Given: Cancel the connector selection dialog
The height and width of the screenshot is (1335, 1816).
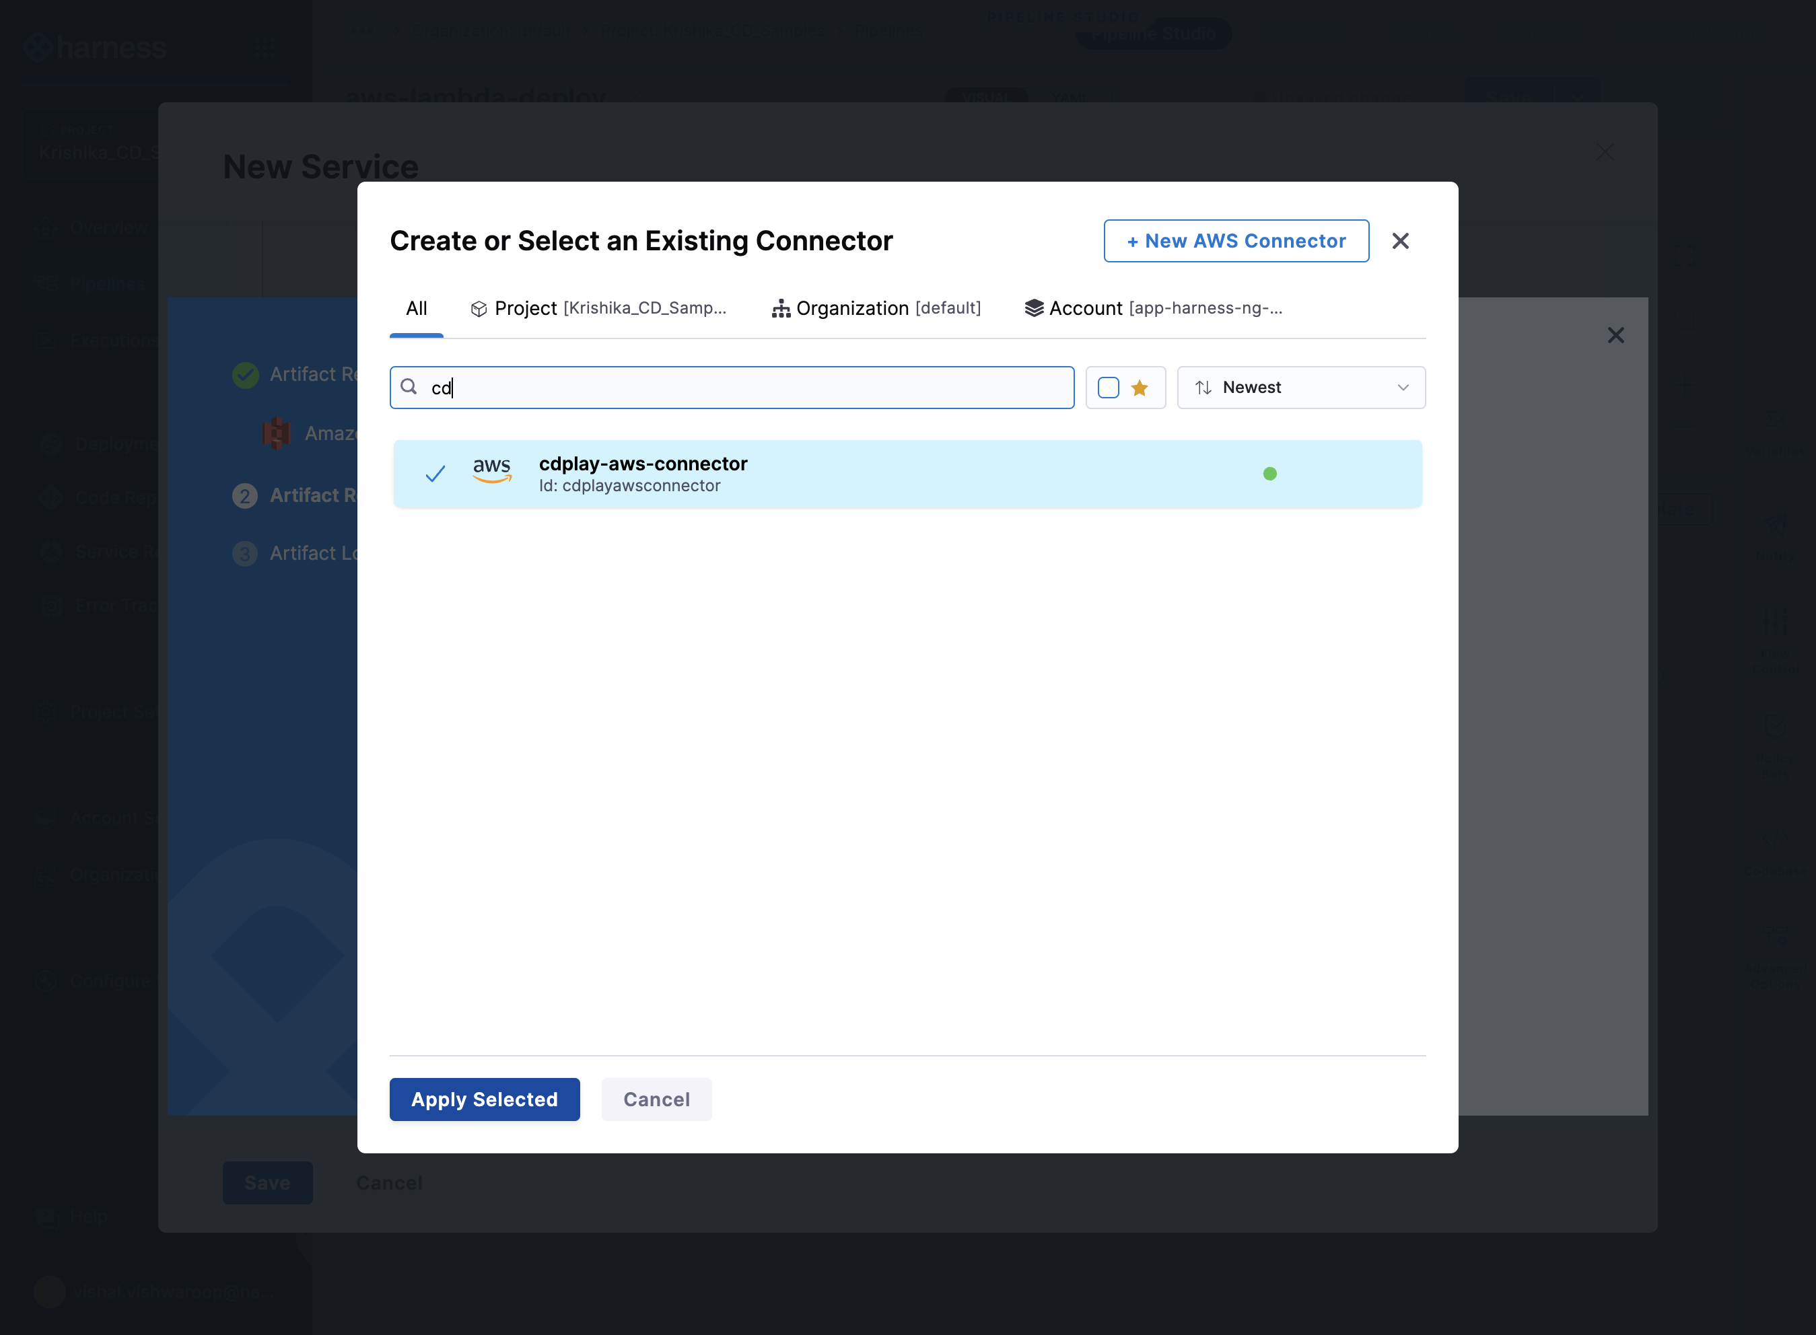Looking at the screenshot, I should pos(656,1099).
